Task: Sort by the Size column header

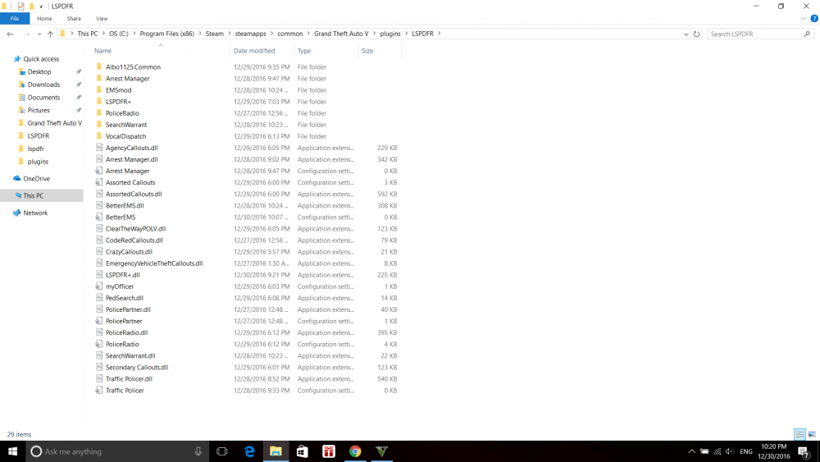Action: [x=367, y=51]
